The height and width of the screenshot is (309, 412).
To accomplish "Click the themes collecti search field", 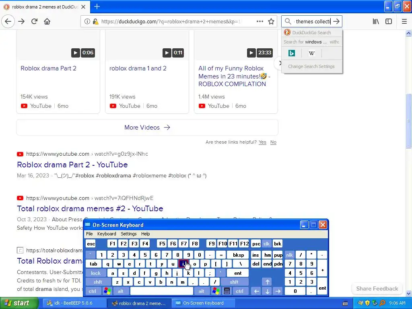I will tap(313, 21).
